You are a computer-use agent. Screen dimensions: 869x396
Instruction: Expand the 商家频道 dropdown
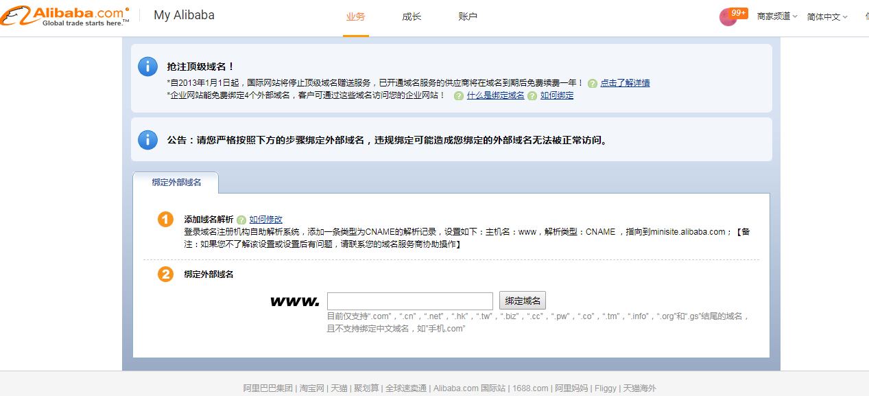pyautogui.click(x=777, y=16)
